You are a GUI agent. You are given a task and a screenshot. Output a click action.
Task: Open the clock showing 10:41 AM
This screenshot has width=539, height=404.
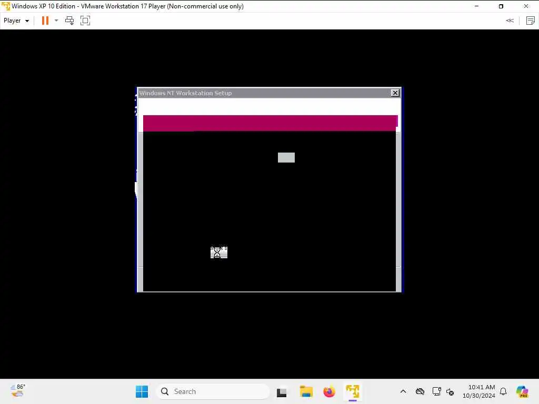479,391
